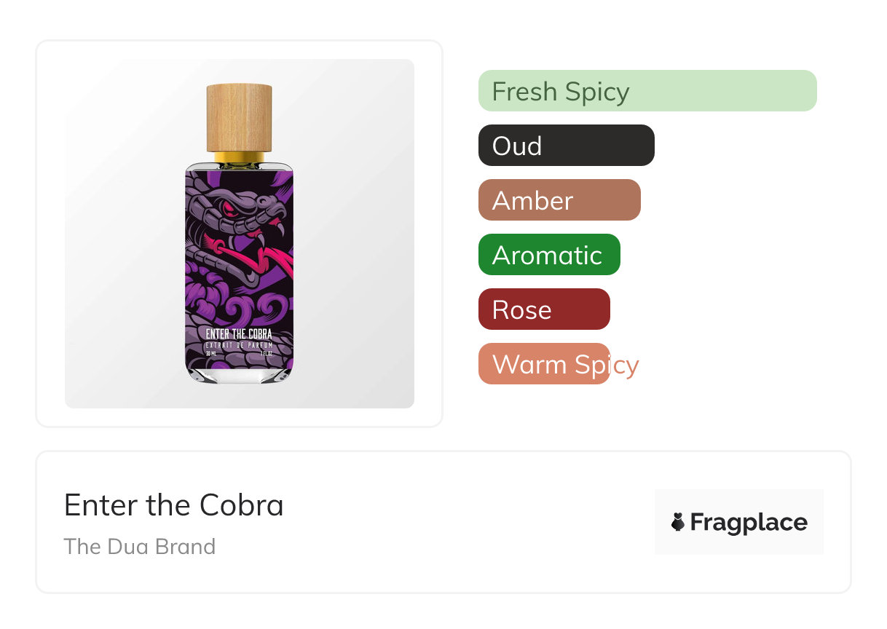This screenshot has height=629, width=887.
Task: Pick the green Aromatic accord bar
Action: coord(548,255)
